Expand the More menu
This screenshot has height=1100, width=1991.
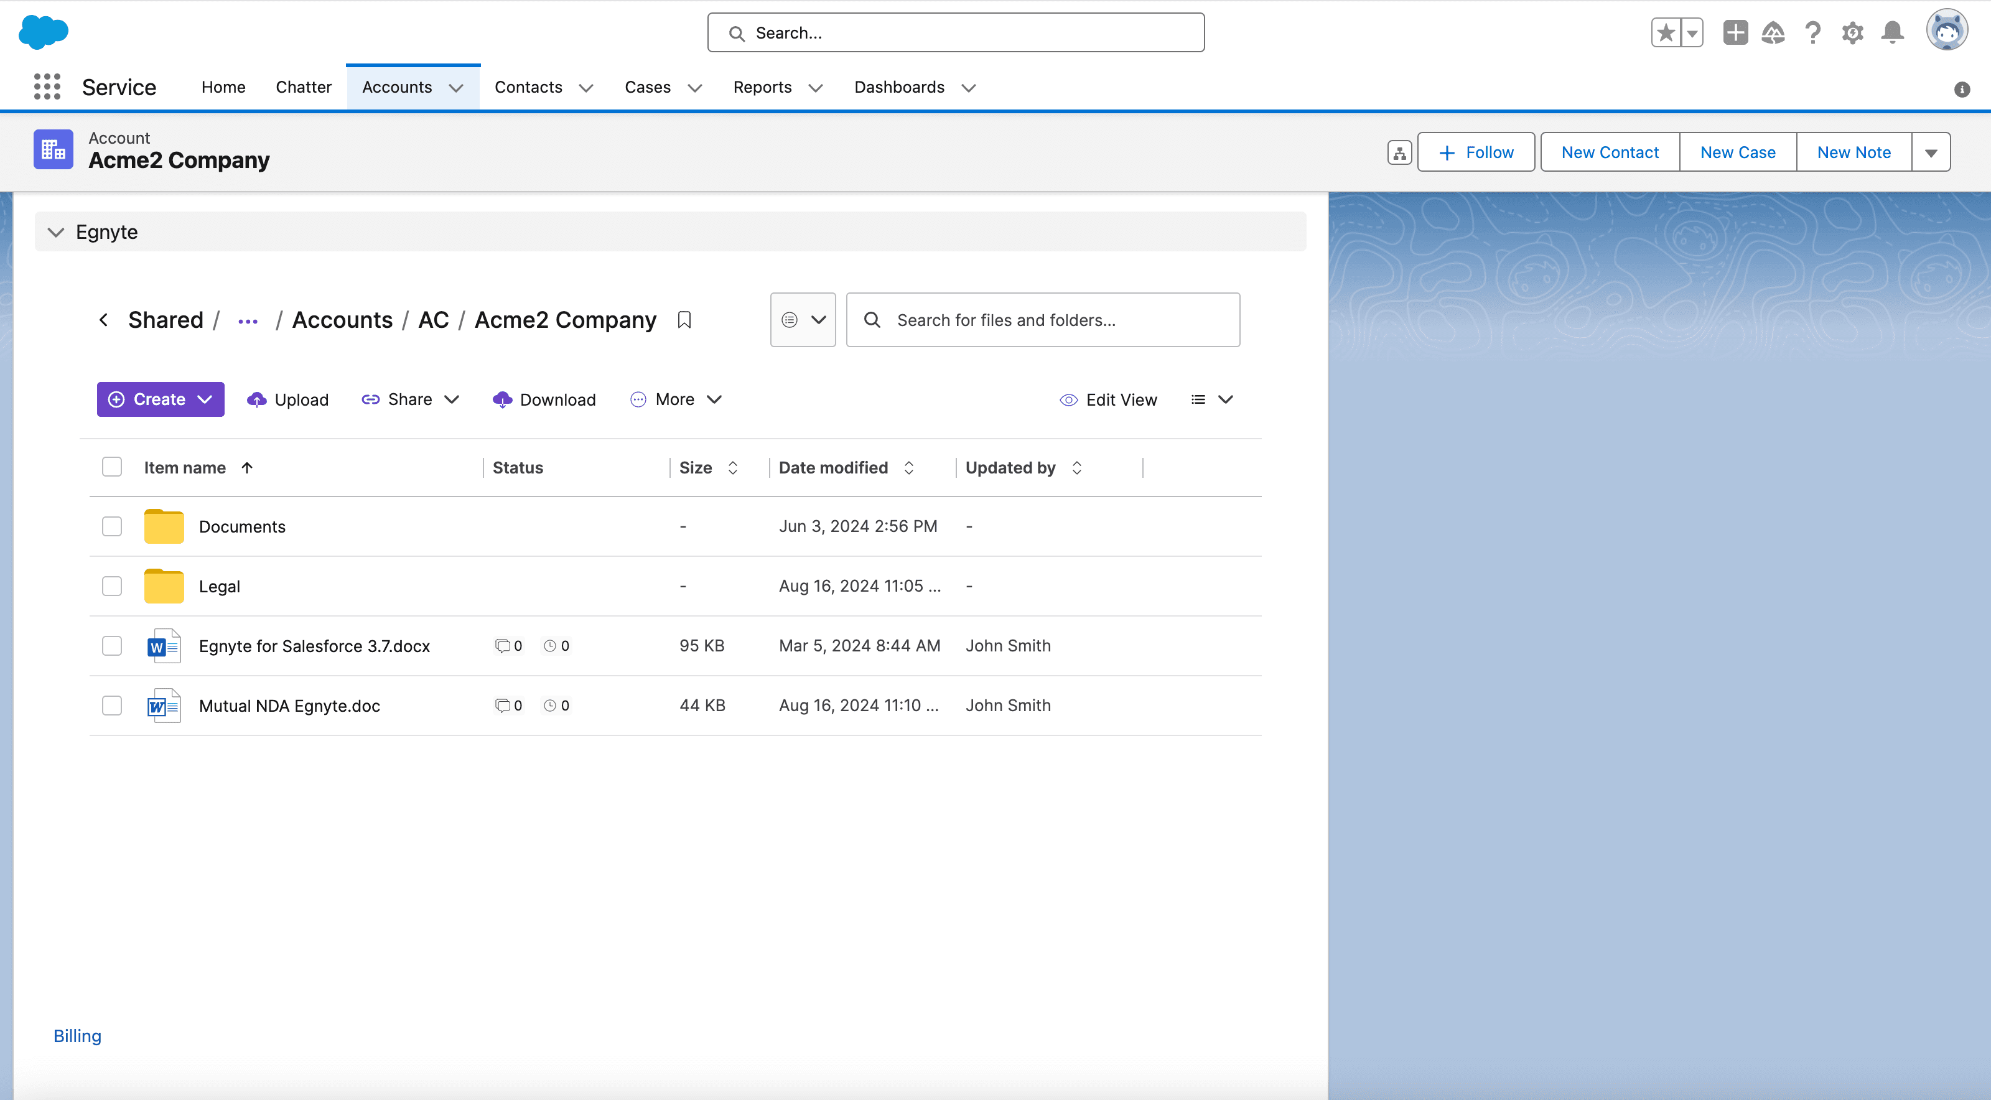676,399
